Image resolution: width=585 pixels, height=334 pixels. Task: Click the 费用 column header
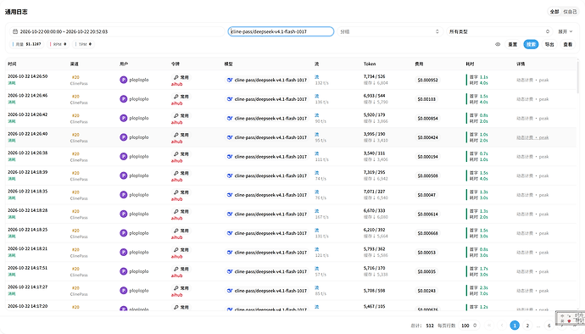click(419, 64)
